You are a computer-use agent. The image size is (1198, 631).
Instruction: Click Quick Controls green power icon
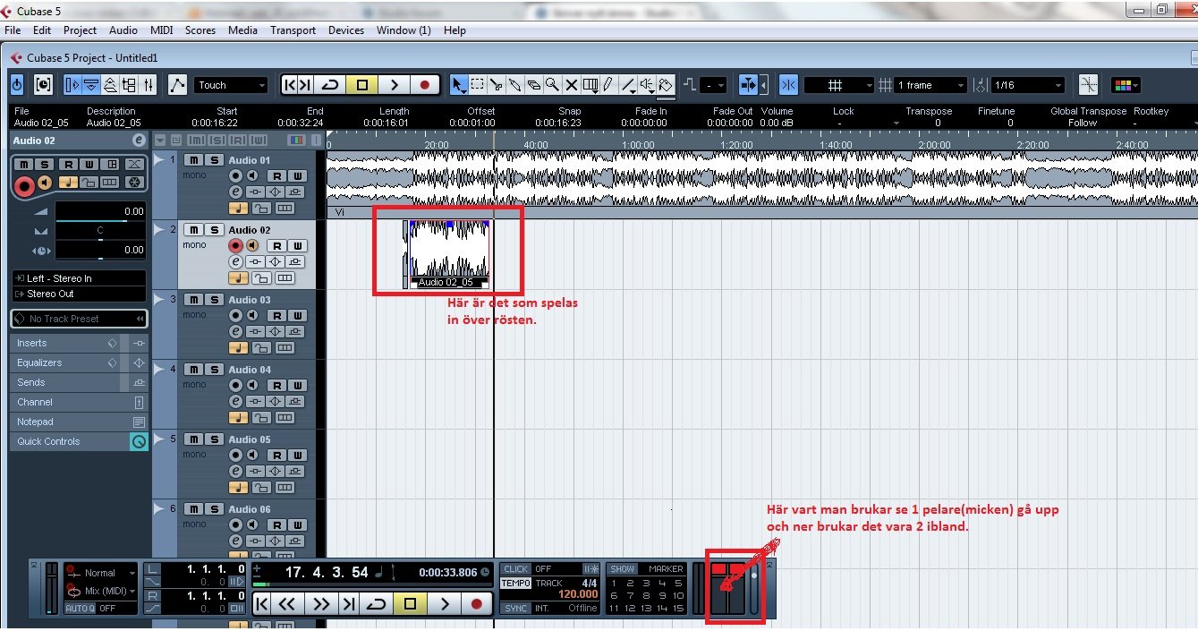click(139, 441)
